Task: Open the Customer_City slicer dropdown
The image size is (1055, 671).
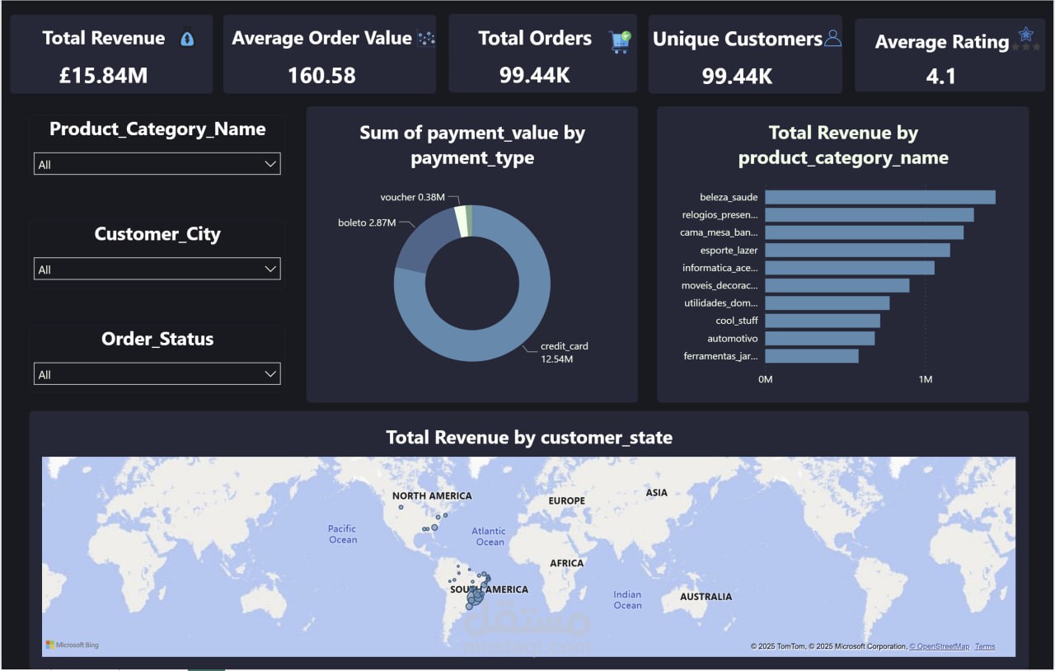Action: [157, 269]
